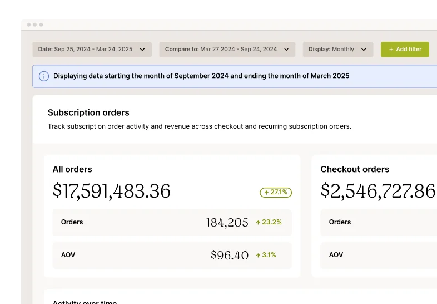Click the 27.1% increase badge
Screen dimensions: 437x304
click(x=276, y=192)
